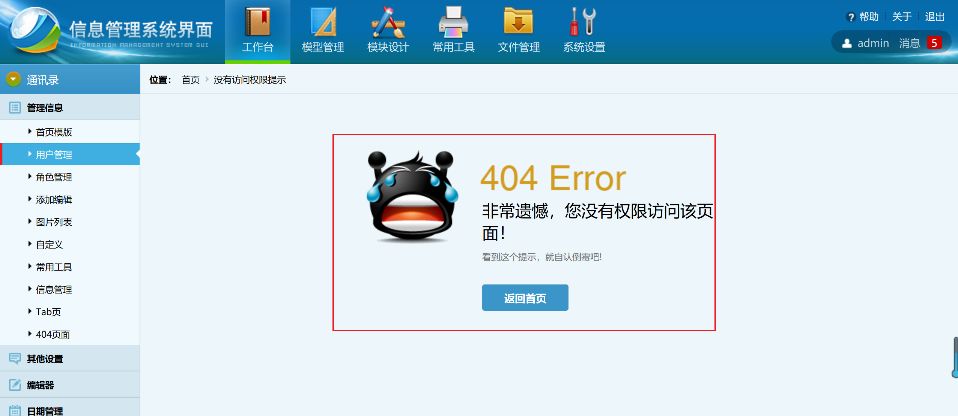958x416 pixels.
Task: Select 图片列表 from the left menu
Action: pyautogui.click(x=54, y=222)
